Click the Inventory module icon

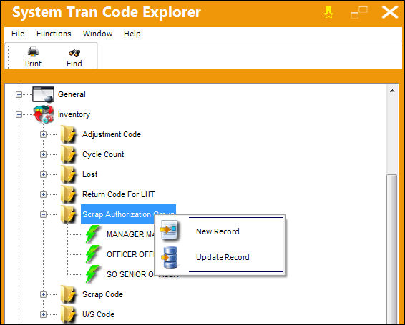44,114
